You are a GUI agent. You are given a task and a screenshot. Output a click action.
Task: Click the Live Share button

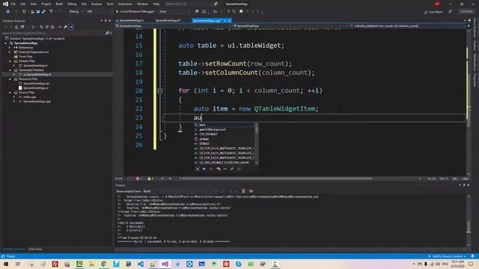pyautogui.click(x=433, y=12)
